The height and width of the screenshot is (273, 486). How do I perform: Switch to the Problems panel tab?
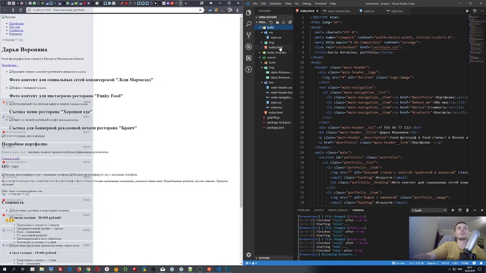tap(303, 210)
